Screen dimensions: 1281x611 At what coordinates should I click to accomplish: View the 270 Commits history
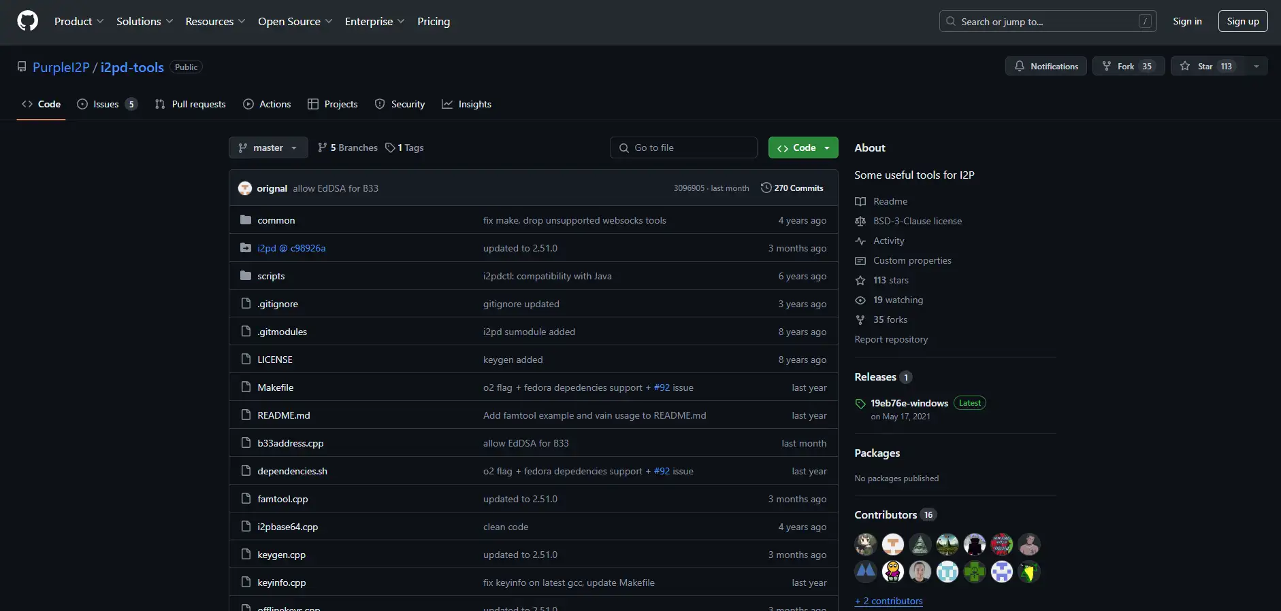pos(792,188)
